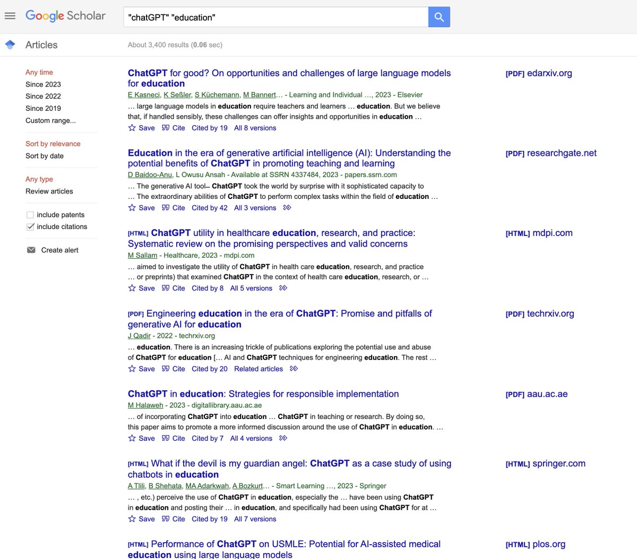Expand more links for M Sallam article
The height and width of the screenshot is (559, 637).
(283, 288)
